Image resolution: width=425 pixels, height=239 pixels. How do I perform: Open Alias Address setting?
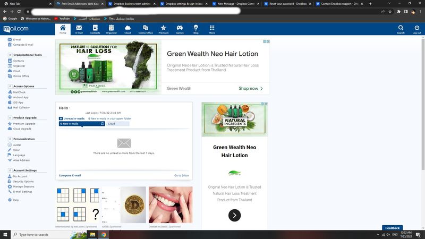click(19, 160)
